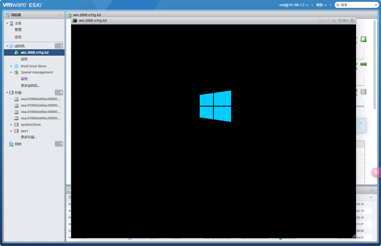
Task: Click the systemStore datastore icon
Action: point(16,125)
